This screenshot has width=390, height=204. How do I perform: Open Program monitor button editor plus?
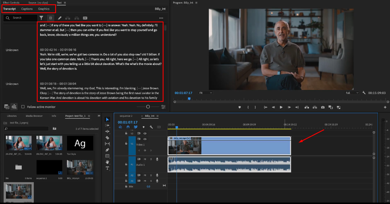pos(385,107)
